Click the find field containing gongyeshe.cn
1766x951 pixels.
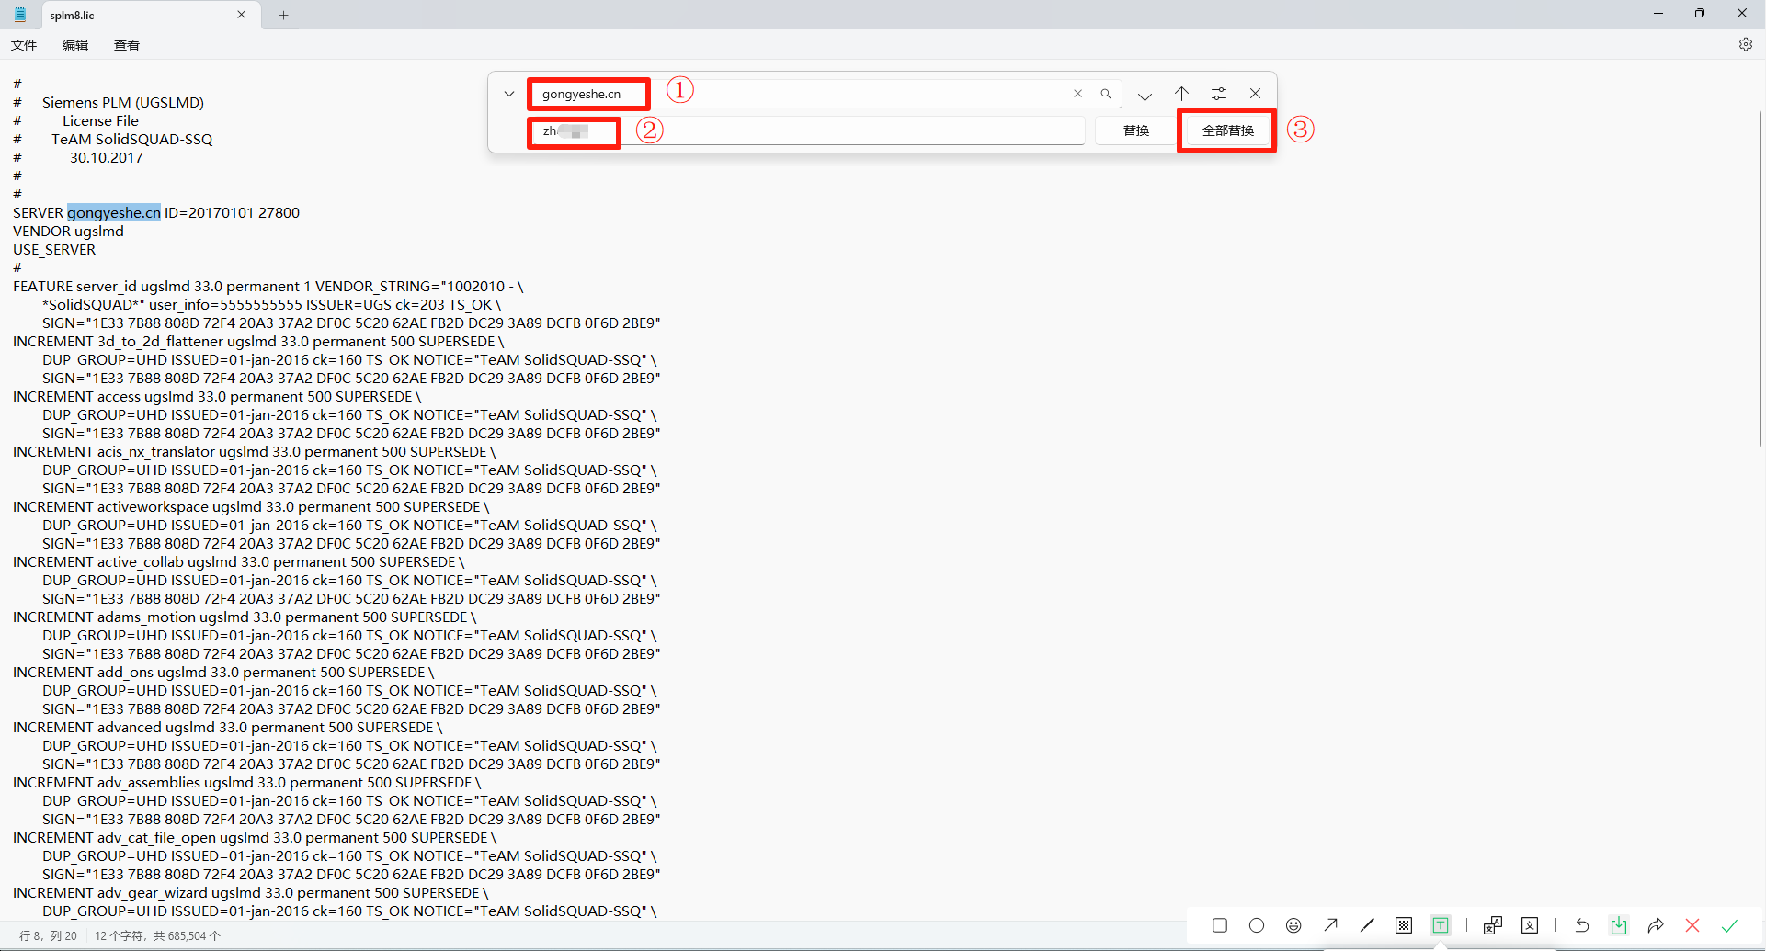tap(800, 94)
